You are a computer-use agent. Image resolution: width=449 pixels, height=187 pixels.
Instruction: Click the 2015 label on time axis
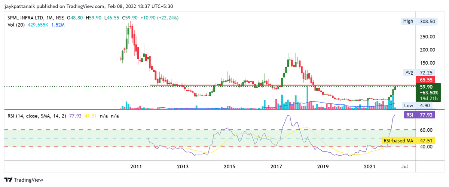[230, 166]
